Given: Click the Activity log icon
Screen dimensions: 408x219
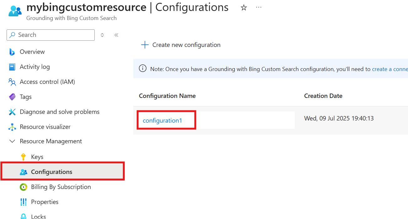Looking at the screenshot, I should coord(12,67).
